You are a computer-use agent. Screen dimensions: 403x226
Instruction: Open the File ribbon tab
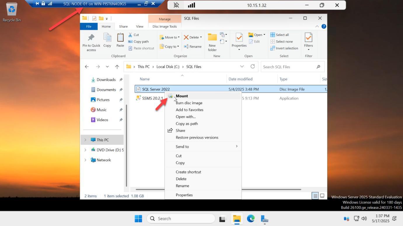pos(89,26)
